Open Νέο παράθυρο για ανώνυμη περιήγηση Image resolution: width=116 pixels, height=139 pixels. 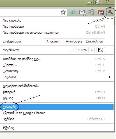click(57, 32)
